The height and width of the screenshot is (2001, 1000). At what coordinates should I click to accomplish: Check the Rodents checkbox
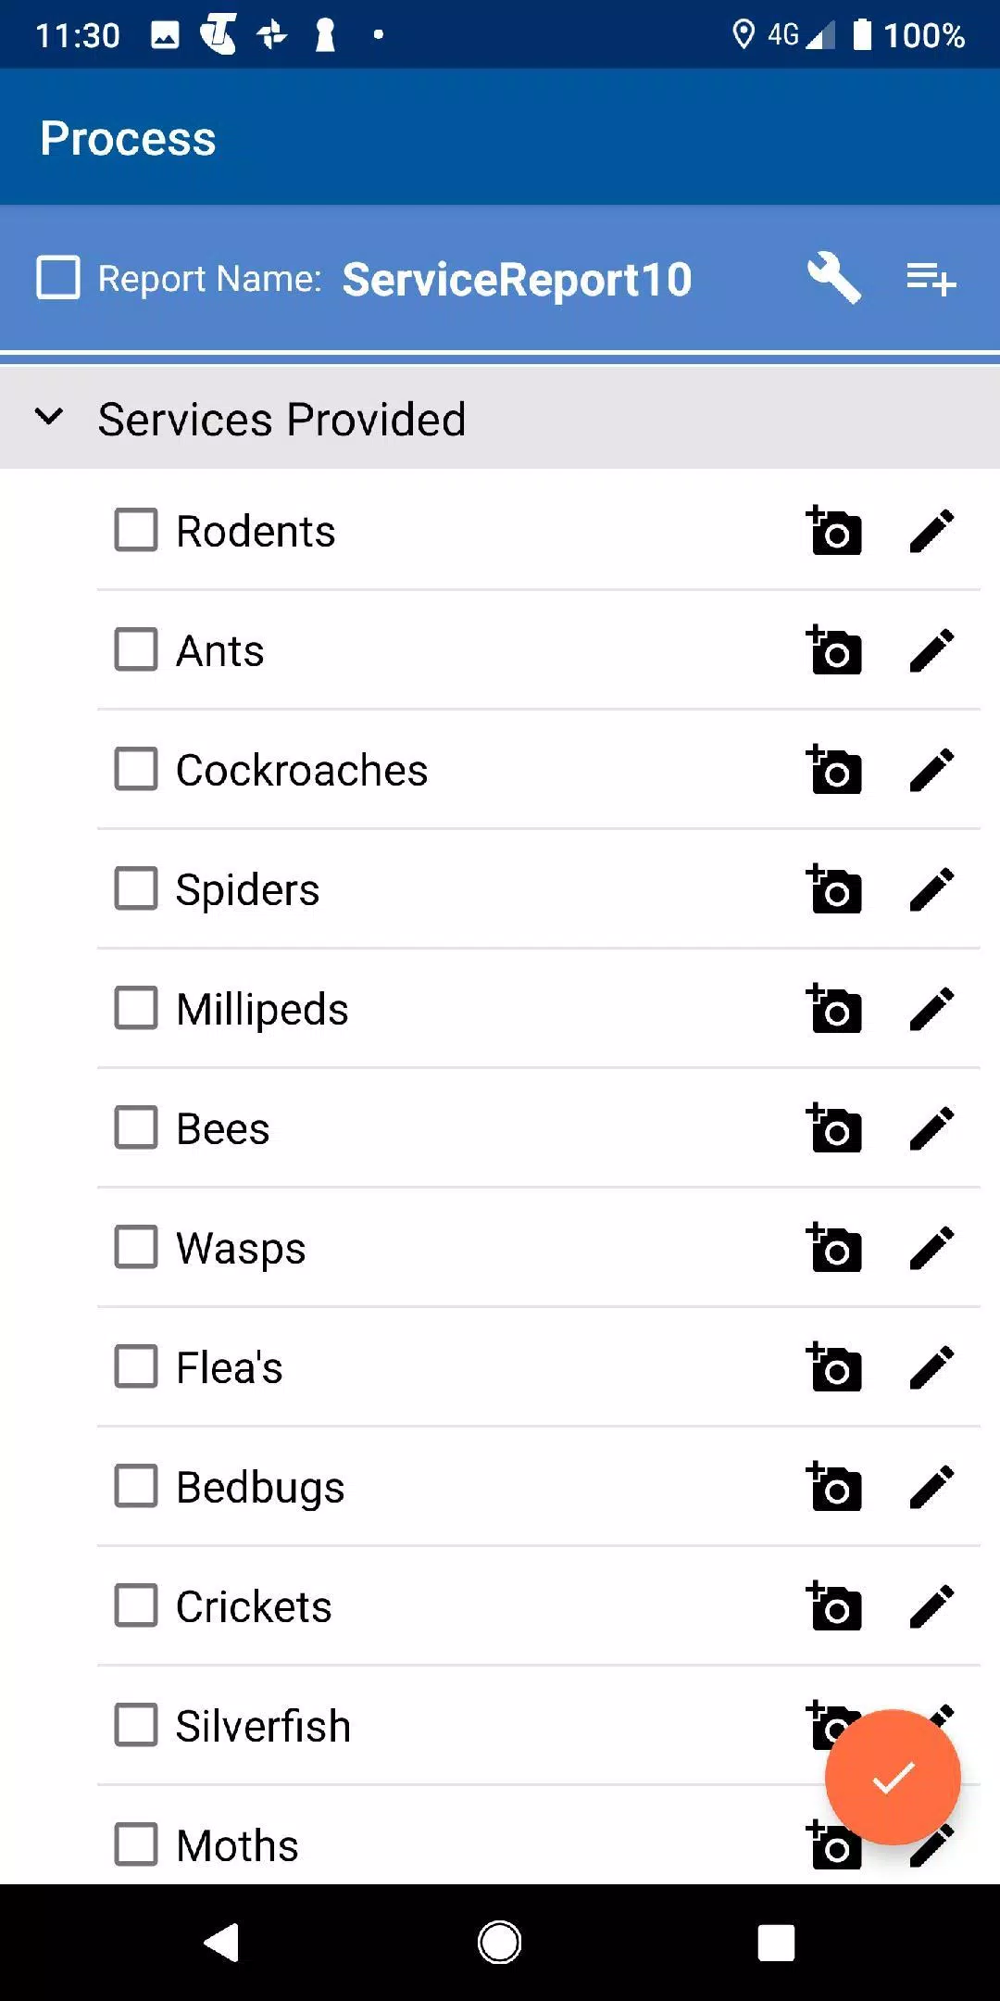[136, 530]
